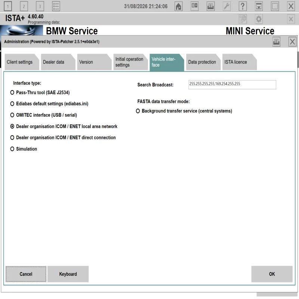Click the BMW Service heading
Screen dimensions: 299x299
pos(72,31)
